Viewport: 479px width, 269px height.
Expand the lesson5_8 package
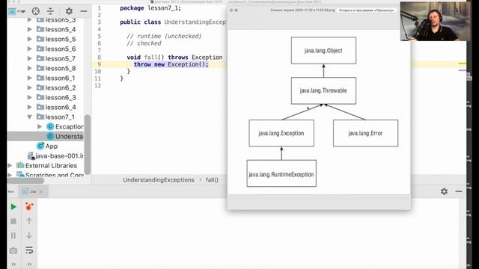30,68
